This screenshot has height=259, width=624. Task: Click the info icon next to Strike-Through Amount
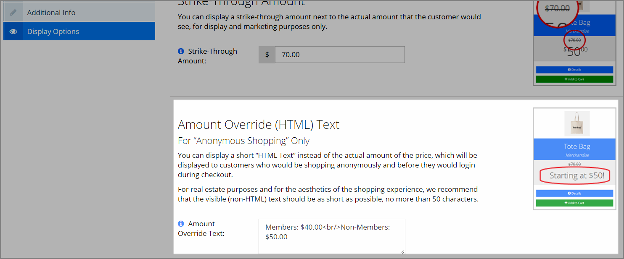click(x=181, y=51)
